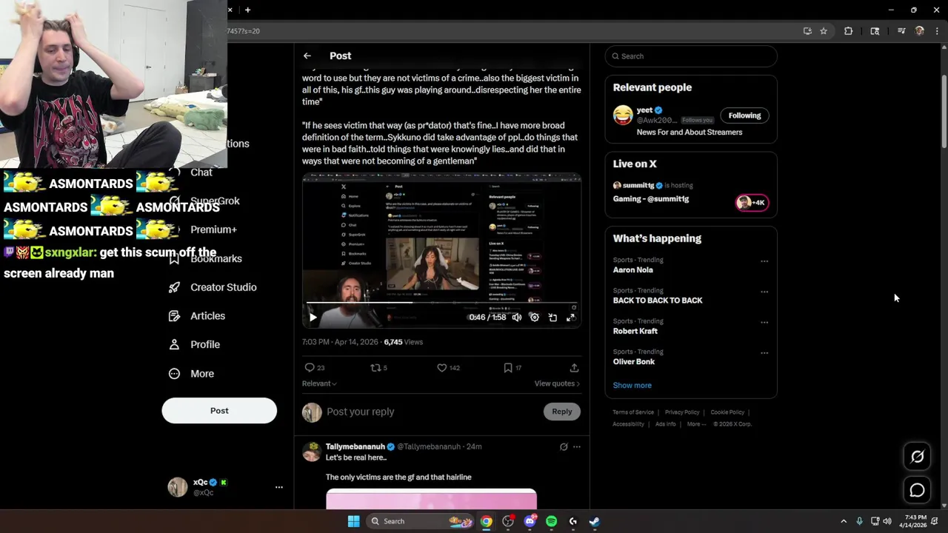This screenshot has height=533, width=948.
Task: Open the Robert Kraft trending topic
Action: click(x=635, y=331)
